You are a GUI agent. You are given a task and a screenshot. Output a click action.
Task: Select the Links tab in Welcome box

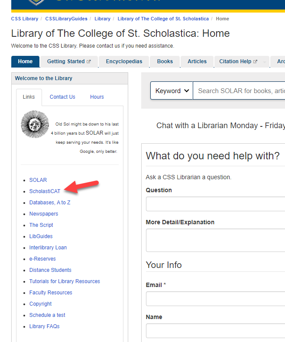coord(29,97)
